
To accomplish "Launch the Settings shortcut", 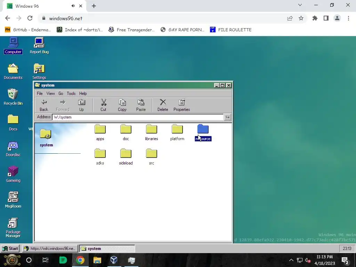I will tap(39, 72).
